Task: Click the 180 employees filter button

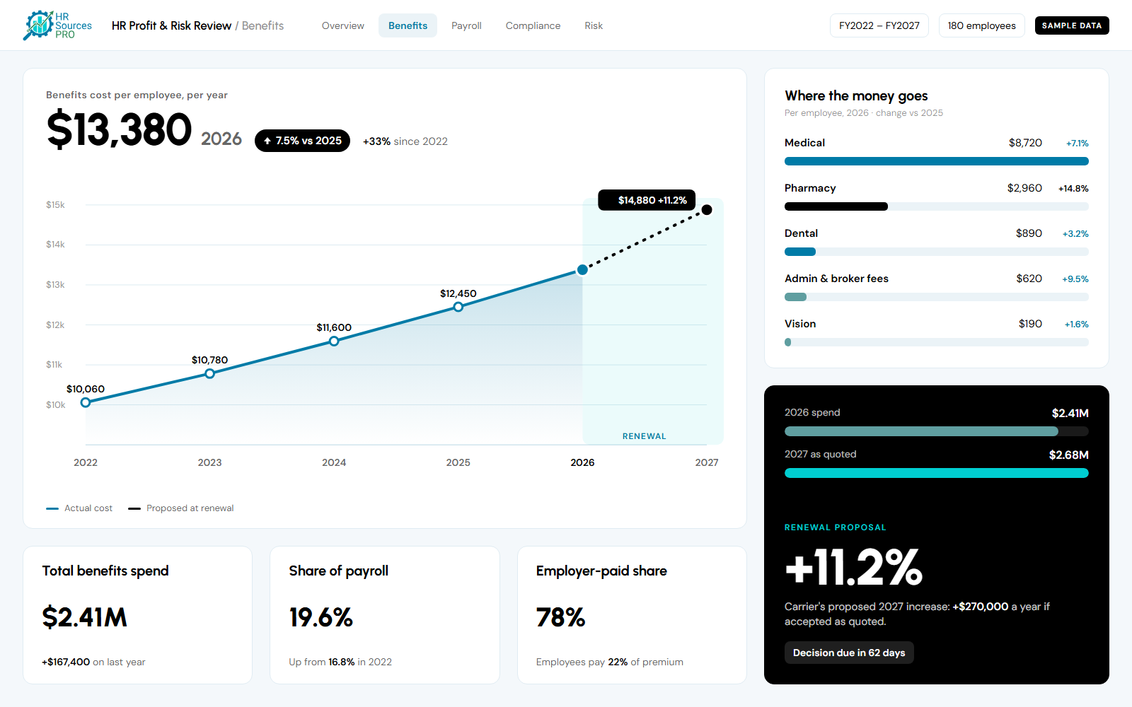Action: (x=981, y=25)
